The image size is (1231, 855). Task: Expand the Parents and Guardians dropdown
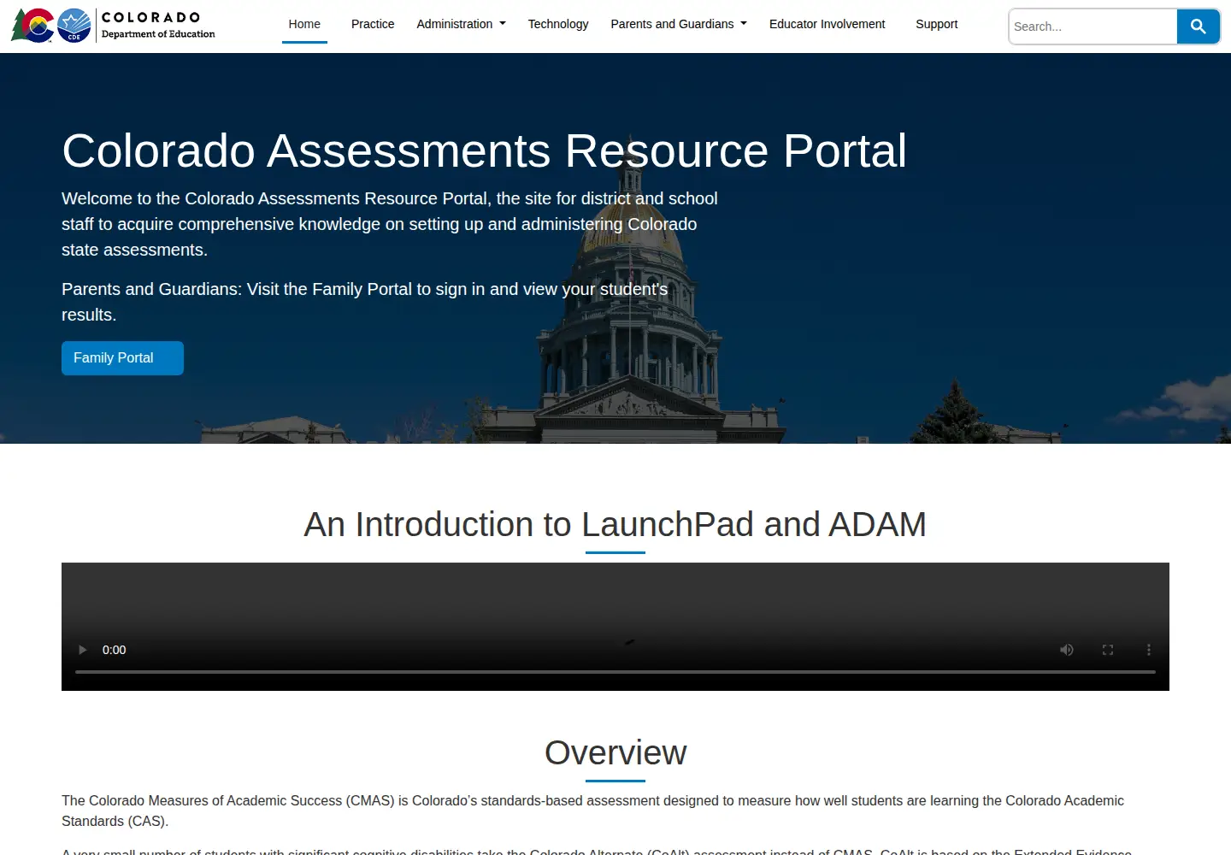679,24
